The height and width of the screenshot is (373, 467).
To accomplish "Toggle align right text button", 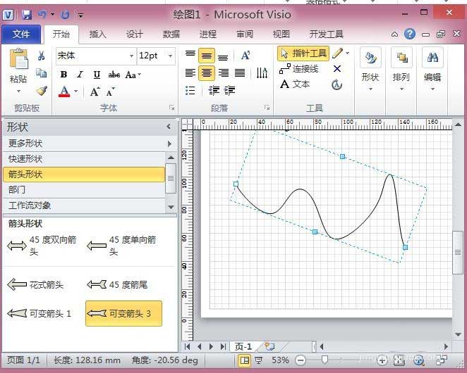I will (224, 72).
